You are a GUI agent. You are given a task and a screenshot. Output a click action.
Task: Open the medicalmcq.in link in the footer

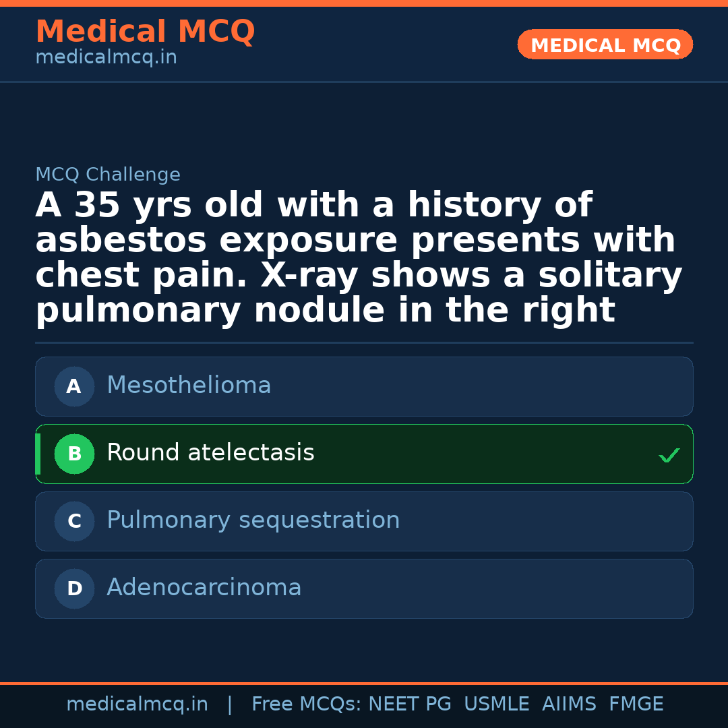click(x=137, y=704)
